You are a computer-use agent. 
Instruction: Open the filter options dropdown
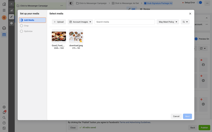[x=185, y=22]
